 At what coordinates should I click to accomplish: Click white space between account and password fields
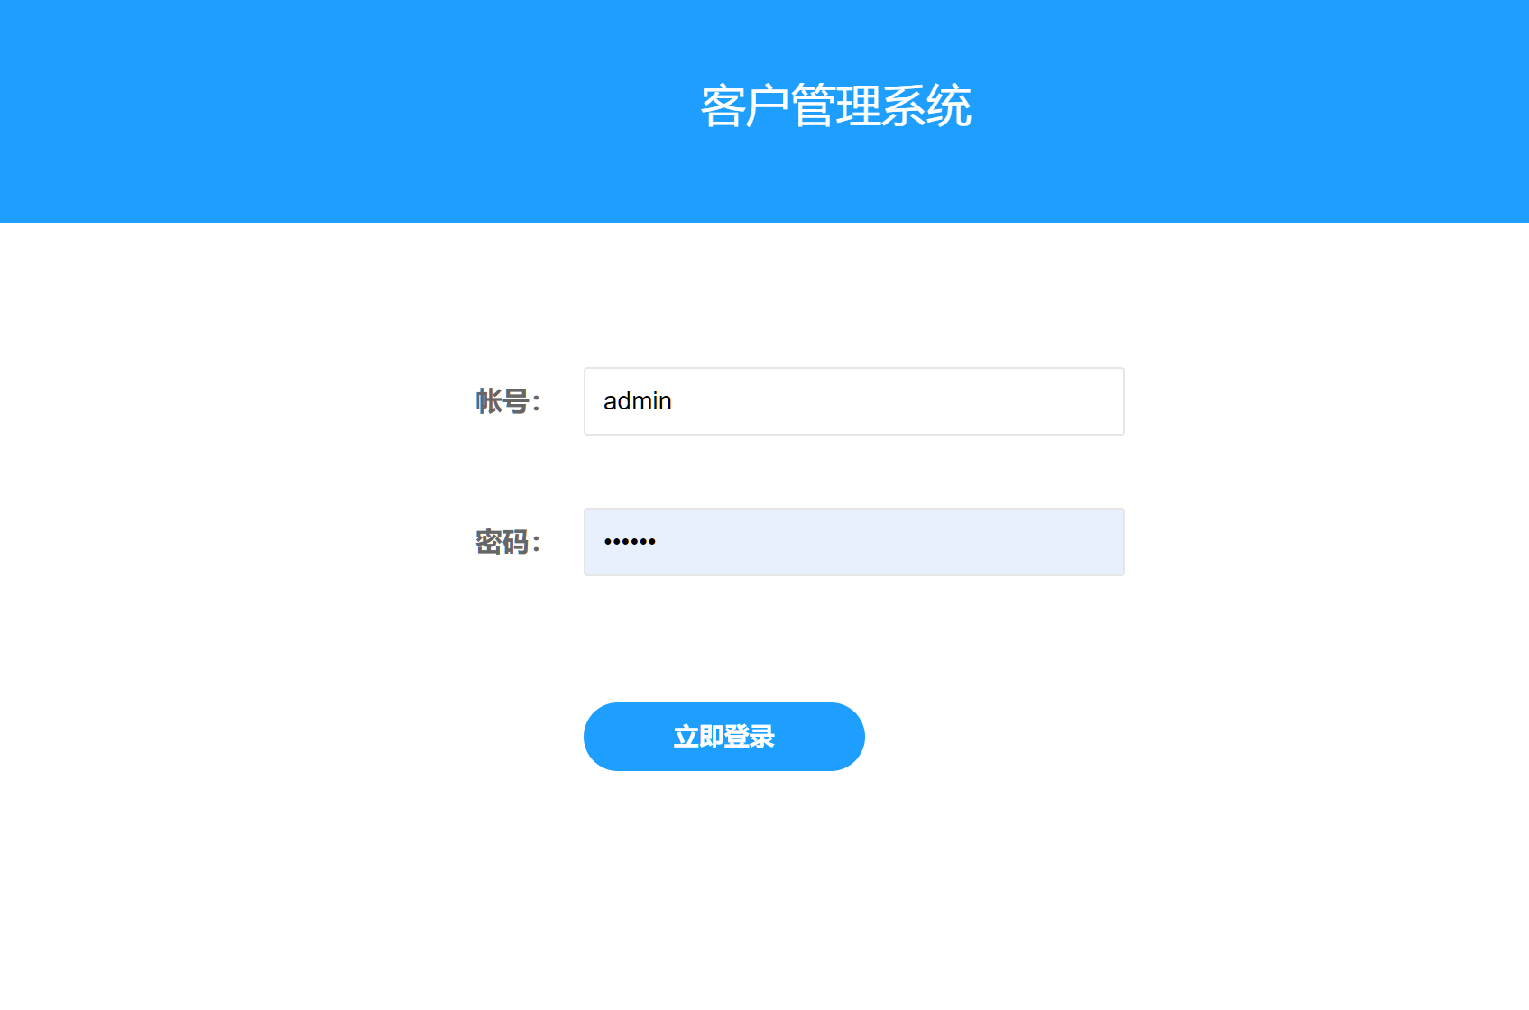coord(853,472)
